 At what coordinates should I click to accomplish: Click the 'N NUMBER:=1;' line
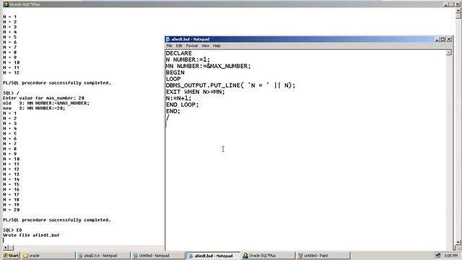click(x=188, y=60)
